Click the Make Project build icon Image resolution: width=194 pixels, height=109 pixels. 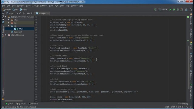156,9
